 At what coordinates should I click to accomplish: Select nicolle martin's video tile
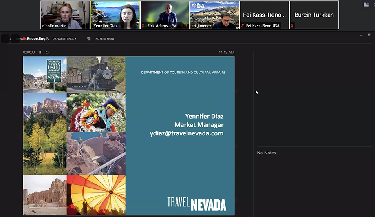(65, 15)
